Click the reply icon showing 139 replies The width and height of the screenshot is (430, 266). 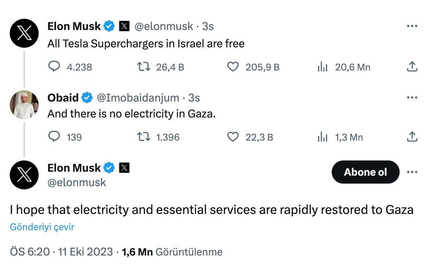(x=54, y=137)
